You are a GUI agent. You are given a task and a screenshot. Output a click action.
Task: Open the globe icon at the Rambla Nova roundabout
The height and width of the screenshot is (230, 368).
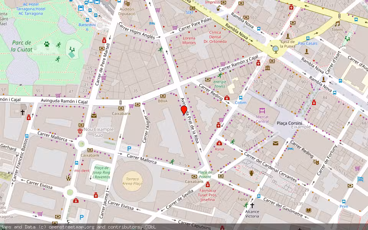pyautogui.click(x=275, y=49)
